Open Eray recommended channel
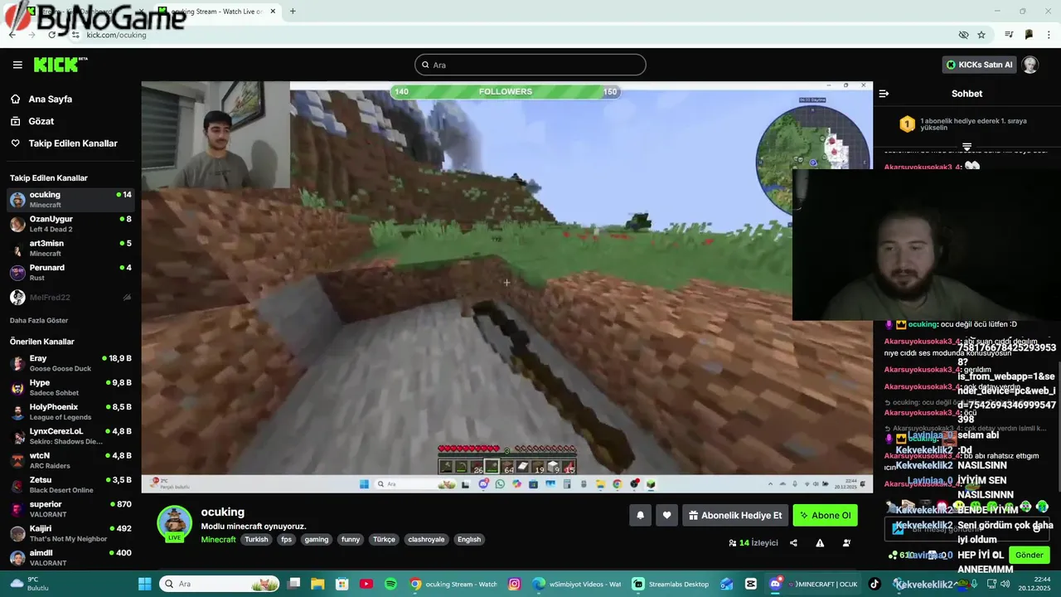The image size is (1061, 597). point(70,363)
